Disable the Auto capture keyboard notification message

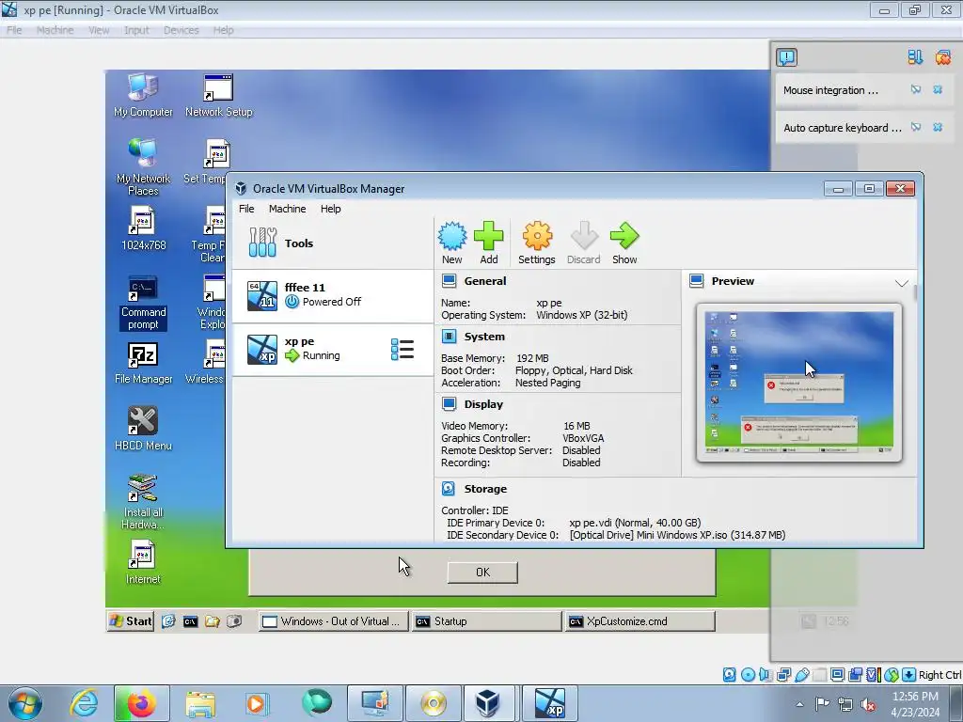point(916,127)
